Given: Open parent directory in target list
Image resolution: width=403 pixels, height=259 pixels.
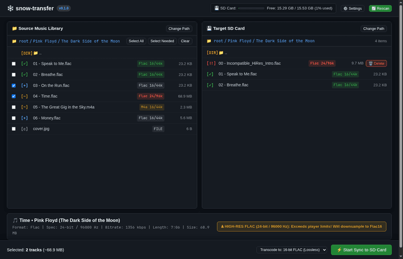Looking at the screenshot, I should (x=296, y=53).
